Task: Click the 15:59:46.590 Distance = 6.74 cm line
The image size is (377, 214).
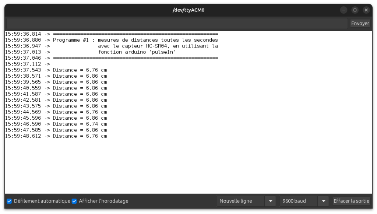Action: pyautogui.click(x=56, y=124)
